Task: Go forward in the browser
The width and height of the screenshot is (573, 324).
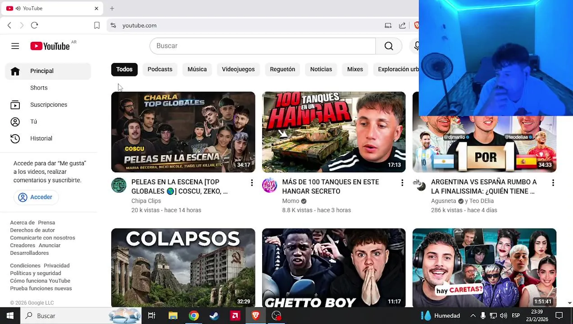Action: click(22, 26)
